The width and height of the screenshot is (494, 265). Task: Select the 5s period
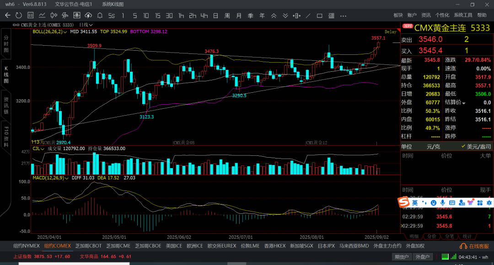(111, 16)
